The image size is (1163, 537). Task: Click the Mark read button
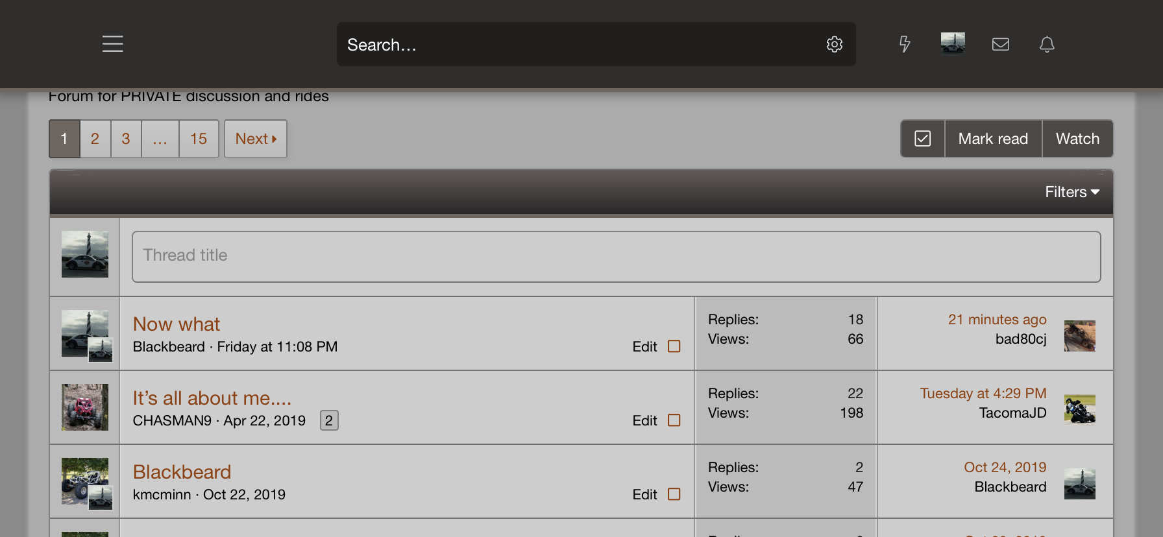993,139
